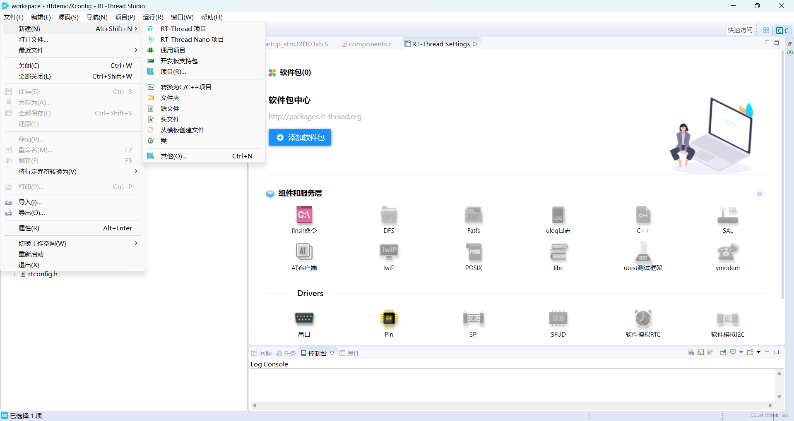Select 通用项目 menu entry
This screenshot has width=794, height=421.
(x=204, y=50)
